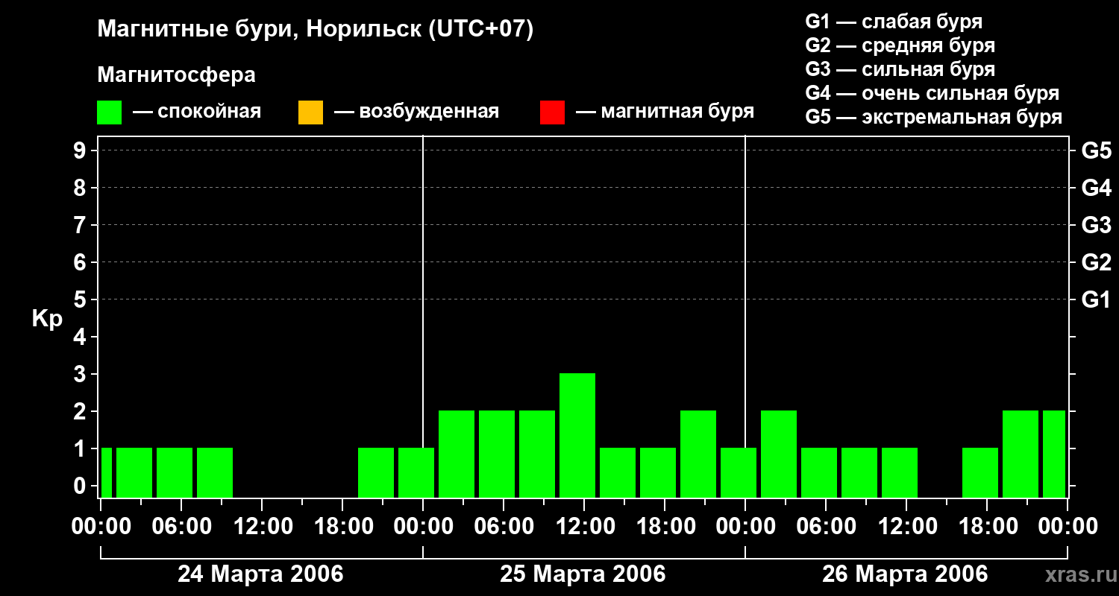The height and width of the screenshot is (596, 1119).
Task: Click the orange excited magnetosphere legend swatch
Action: (310, 112)
